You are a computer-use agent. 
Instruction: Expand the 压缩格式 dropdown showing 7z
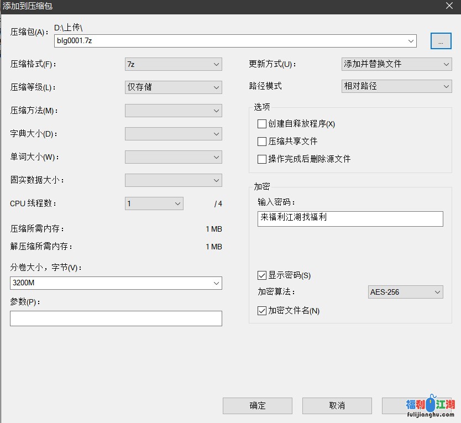tap(216, 64)
